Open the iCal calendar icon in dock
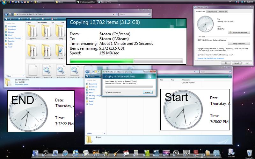The width and height of the screenshot is (255, 159). point(126,153)
